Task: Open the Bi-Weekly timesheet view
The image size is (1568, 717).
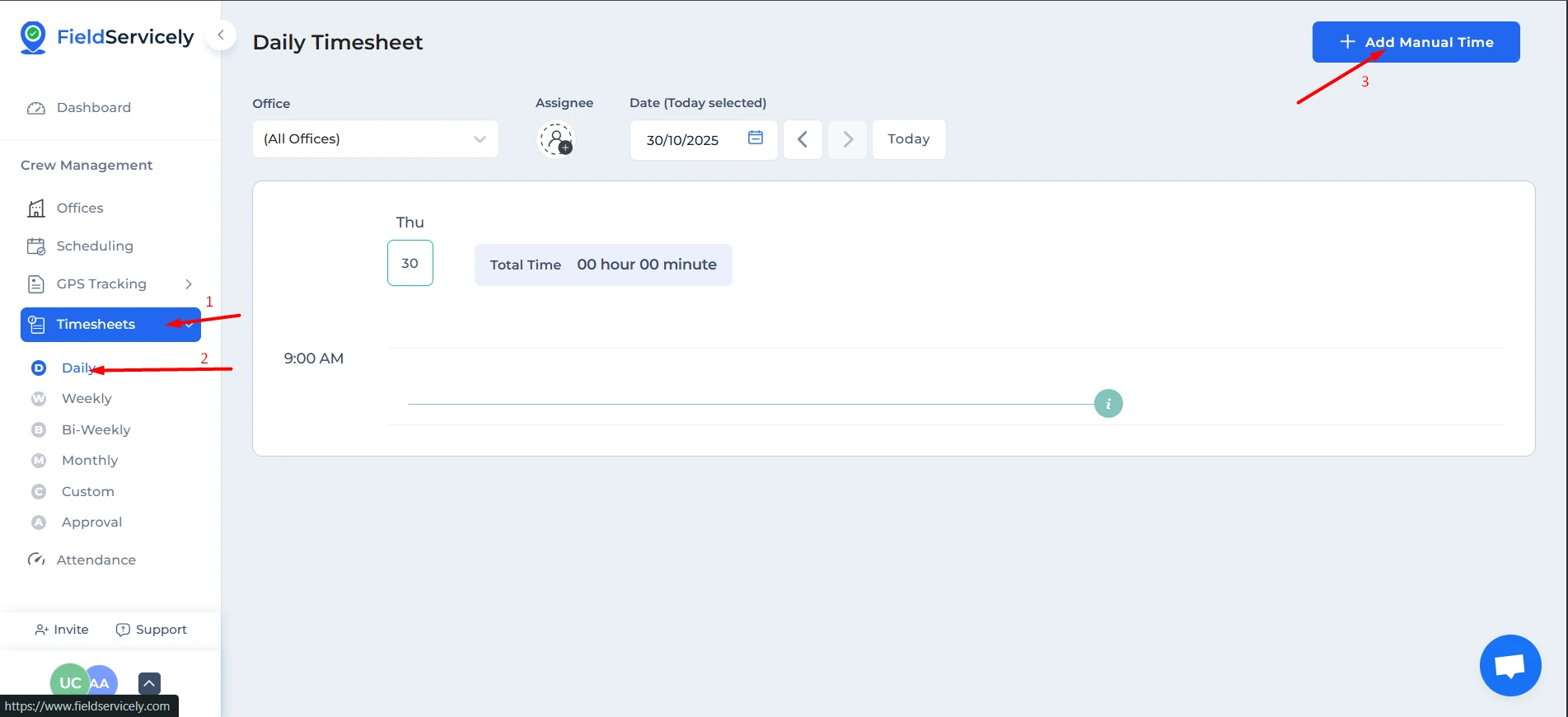Action: point(96,430)
